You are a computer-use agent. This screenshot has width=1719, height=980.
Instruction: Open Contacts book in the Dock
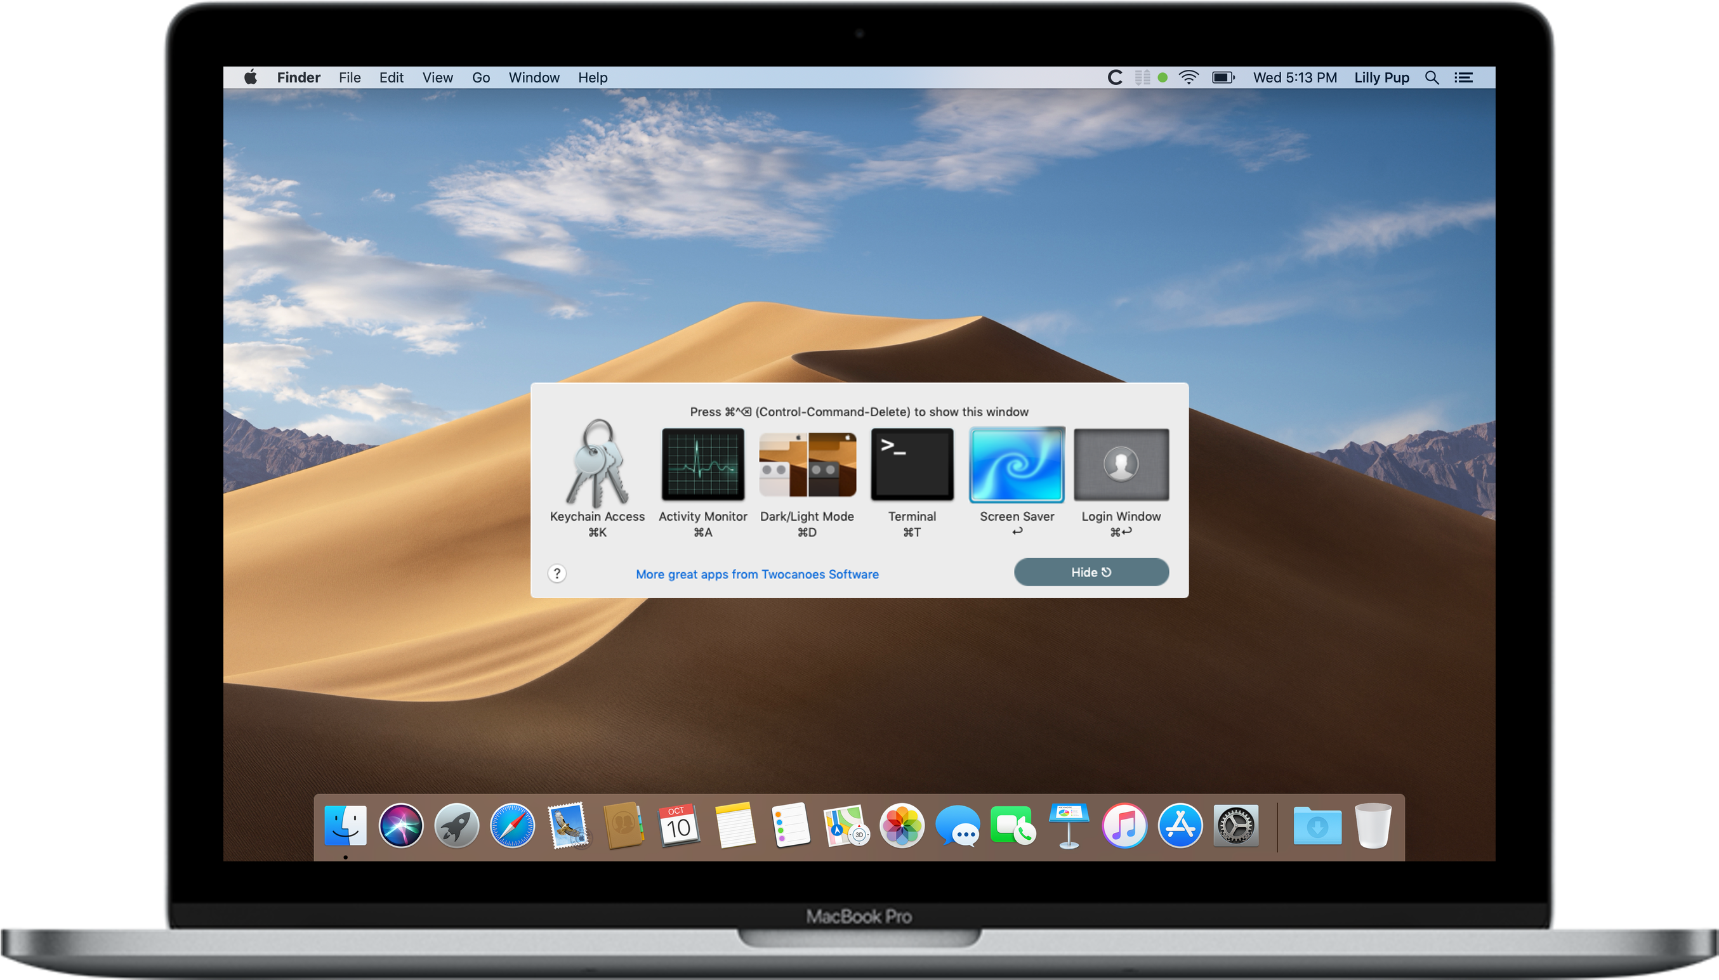624,825
